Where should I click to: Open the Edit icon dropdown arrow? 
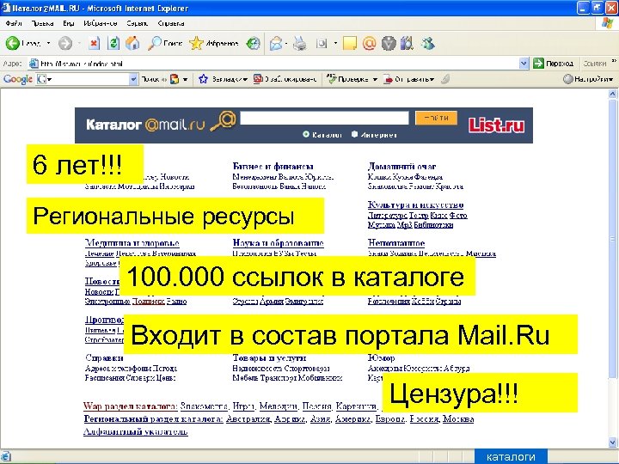point(335,43)
